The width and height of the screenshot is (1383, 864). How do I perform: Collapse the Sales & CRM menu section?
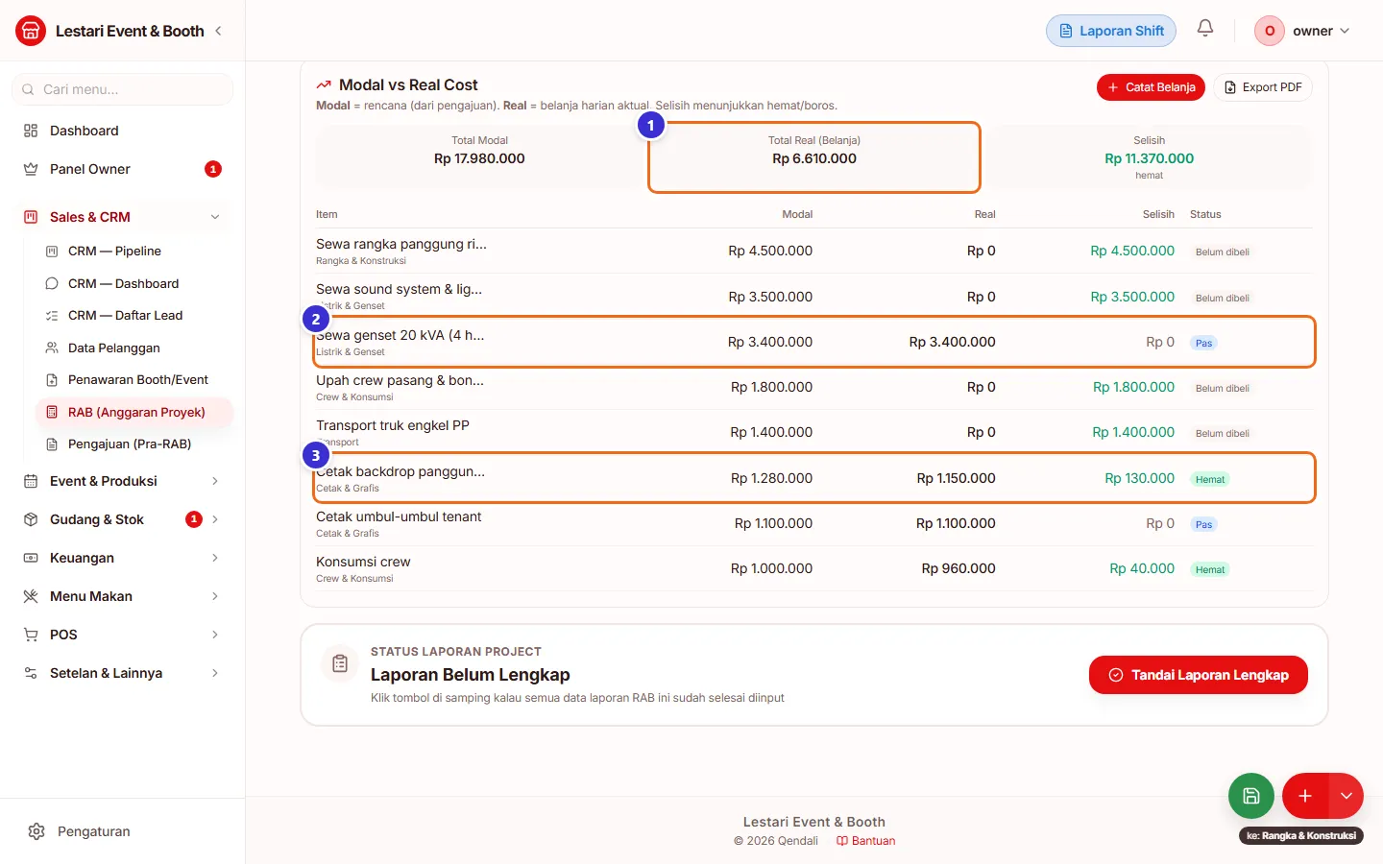(x=215, y=217)
